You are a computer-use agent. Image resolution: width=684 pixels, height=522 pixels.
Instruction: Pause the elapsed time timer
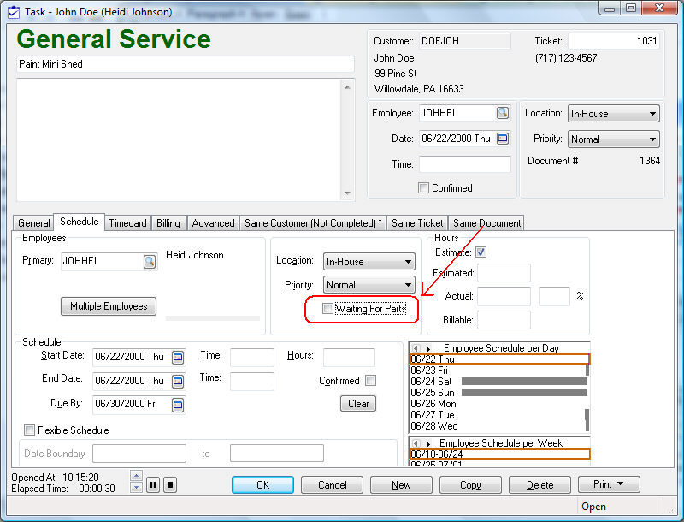pyautogui.click(x=153, y=484)
